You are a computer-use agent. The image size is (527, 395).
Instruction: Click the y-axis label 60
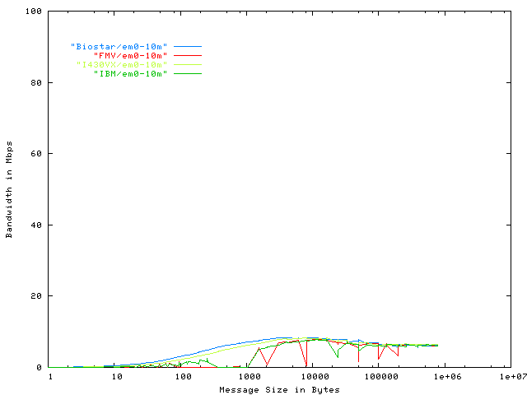click(x=36, y=154)
